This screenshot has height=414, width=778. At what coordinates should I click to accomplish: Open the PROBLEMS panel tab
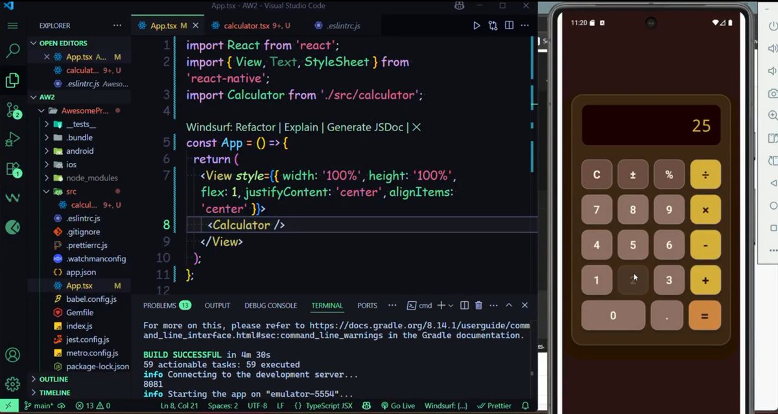(167, 306)
